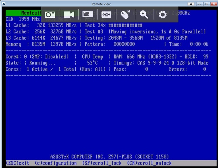Maximize the Remote View window
This screenshot has width=218, height=168.
pos(207,4)
